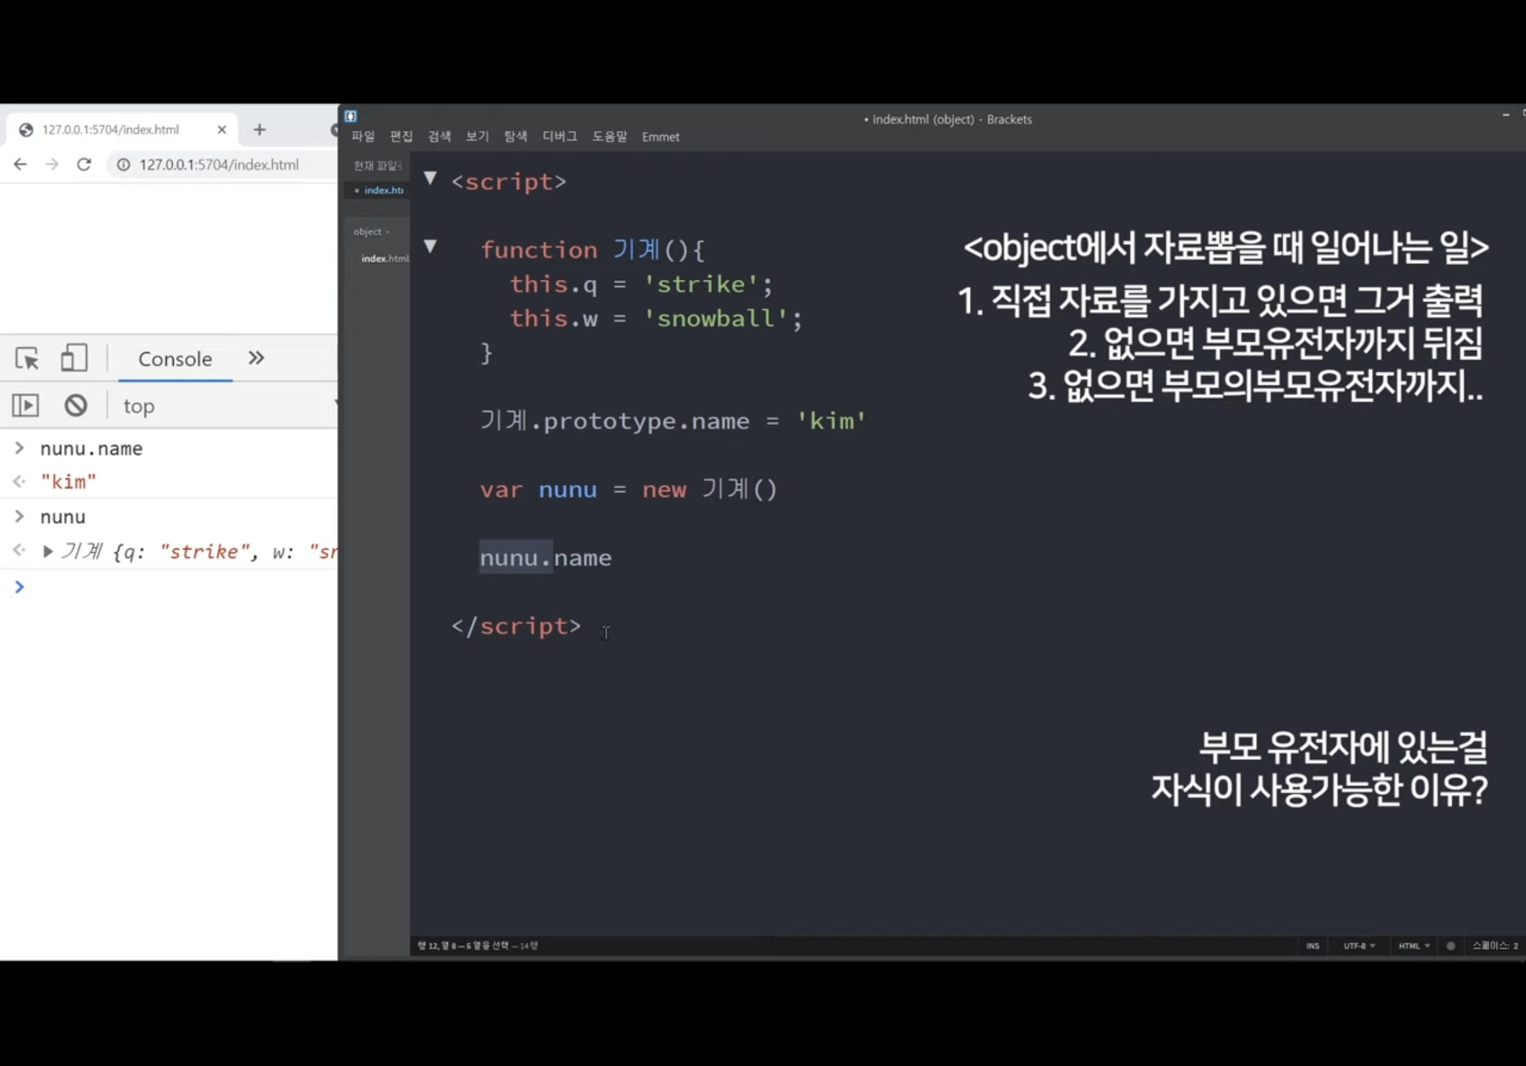Toggle INS insert mode in status bar
This screenshot has width=1526, height=1066.
tap(1312, 946)
